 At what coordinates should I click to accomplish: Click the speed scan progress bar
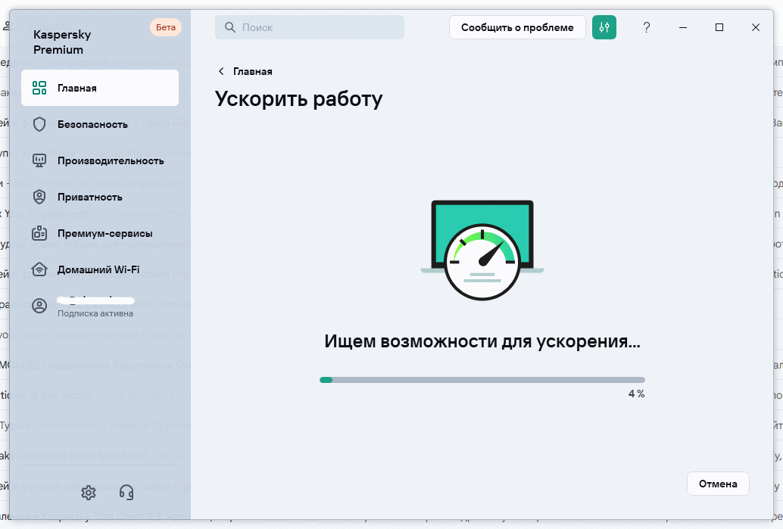pos(482,380)
